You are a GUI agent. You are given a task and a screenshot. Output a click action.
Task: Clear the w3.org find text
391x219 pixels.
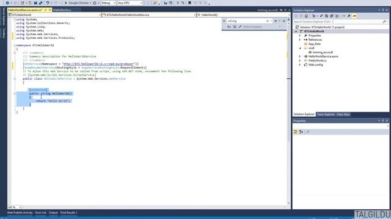coord(268,21)
